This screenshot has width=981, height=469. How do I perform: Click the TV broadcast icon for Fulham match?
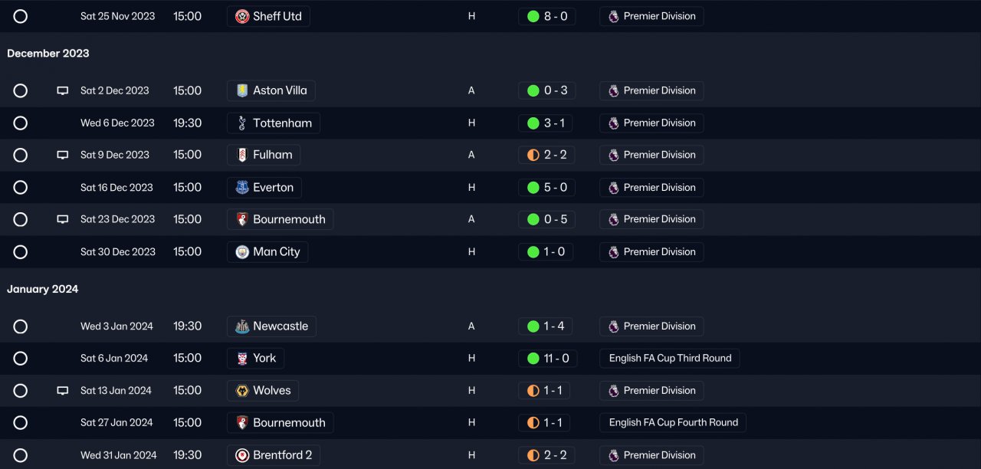(x=63, y=155)
